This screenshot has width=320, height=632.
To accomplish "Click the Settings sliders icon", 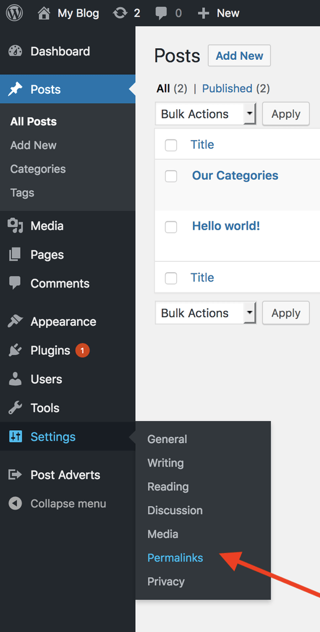I will 15,436.
